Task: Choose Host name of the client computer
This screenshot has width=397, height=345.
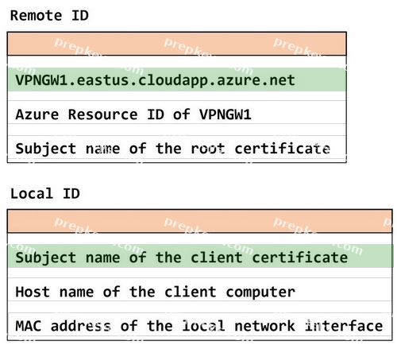Action: pyautogui.click(x=200, y=291)
